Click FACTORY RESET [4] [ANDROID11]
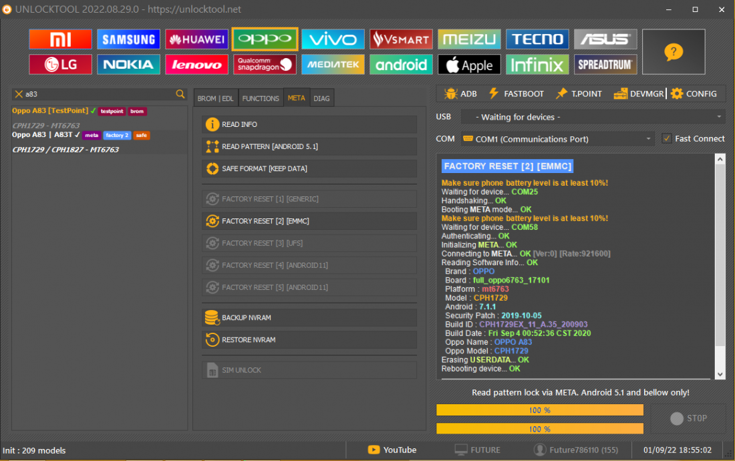This screenshot has height=461, width=735. pos(309,265)
